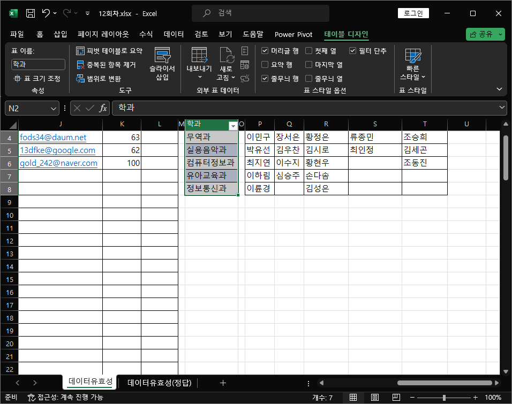Image resolution: width=512 pixels, height=404 pixels.
Task: Uncheck 머리글 행 checkbox
Action: pos(265,51)
